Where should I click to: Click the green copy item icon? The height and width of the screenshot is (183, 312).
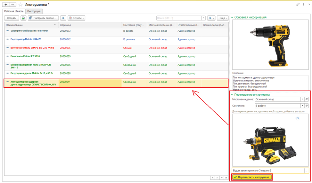point(23,18)
